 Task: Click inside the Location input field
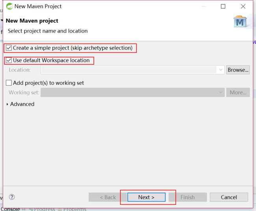point(129,70)
